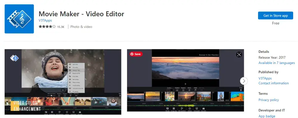
Task: Click the Pinterest Save button
Action: coord(136,54)
